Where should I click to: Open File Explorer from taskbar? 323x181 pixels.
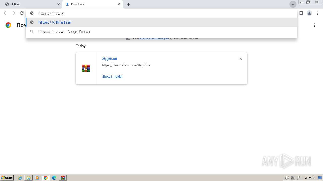point(29,178)
